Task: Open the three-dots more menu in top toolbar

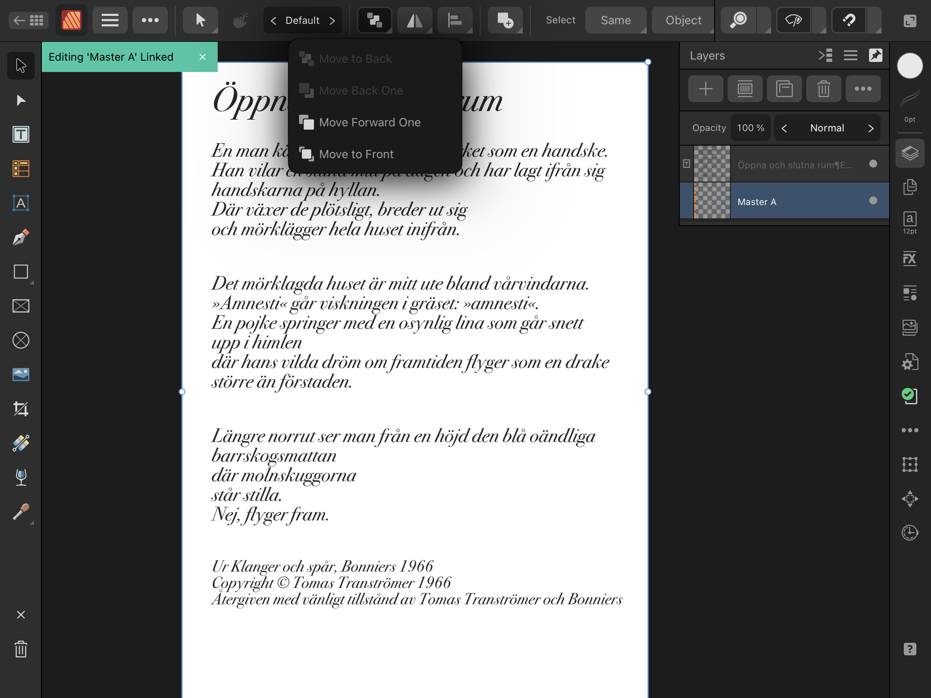Action: click(x=150, y=20)
